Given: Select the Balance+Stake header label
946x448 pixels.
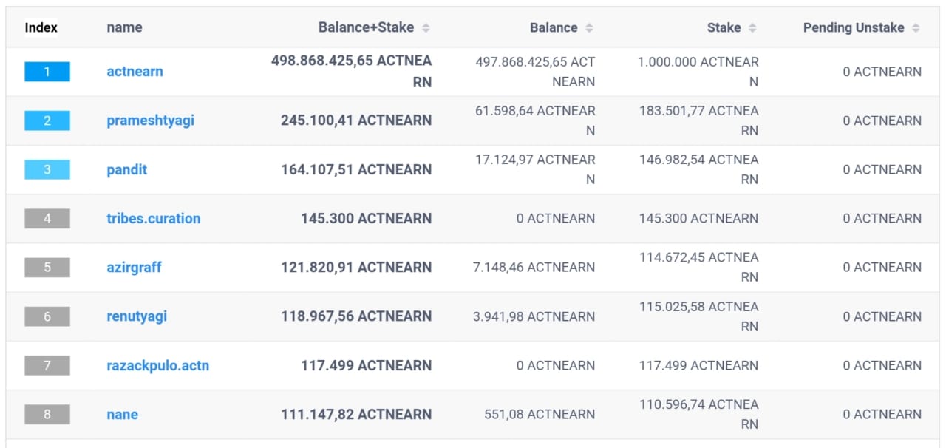Looking at the screenshot, I should coord(366,28).
